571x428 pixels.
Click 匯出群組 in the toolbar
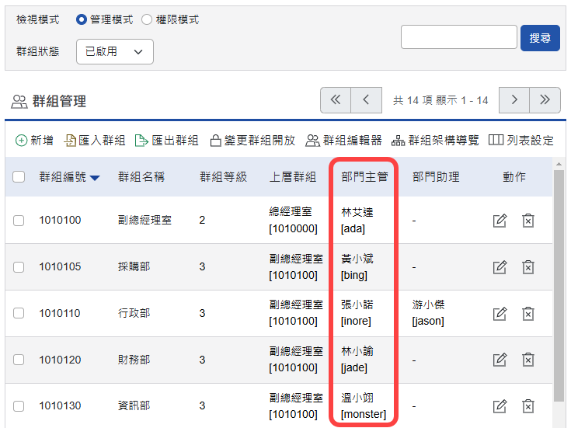[x=167, y=141]
